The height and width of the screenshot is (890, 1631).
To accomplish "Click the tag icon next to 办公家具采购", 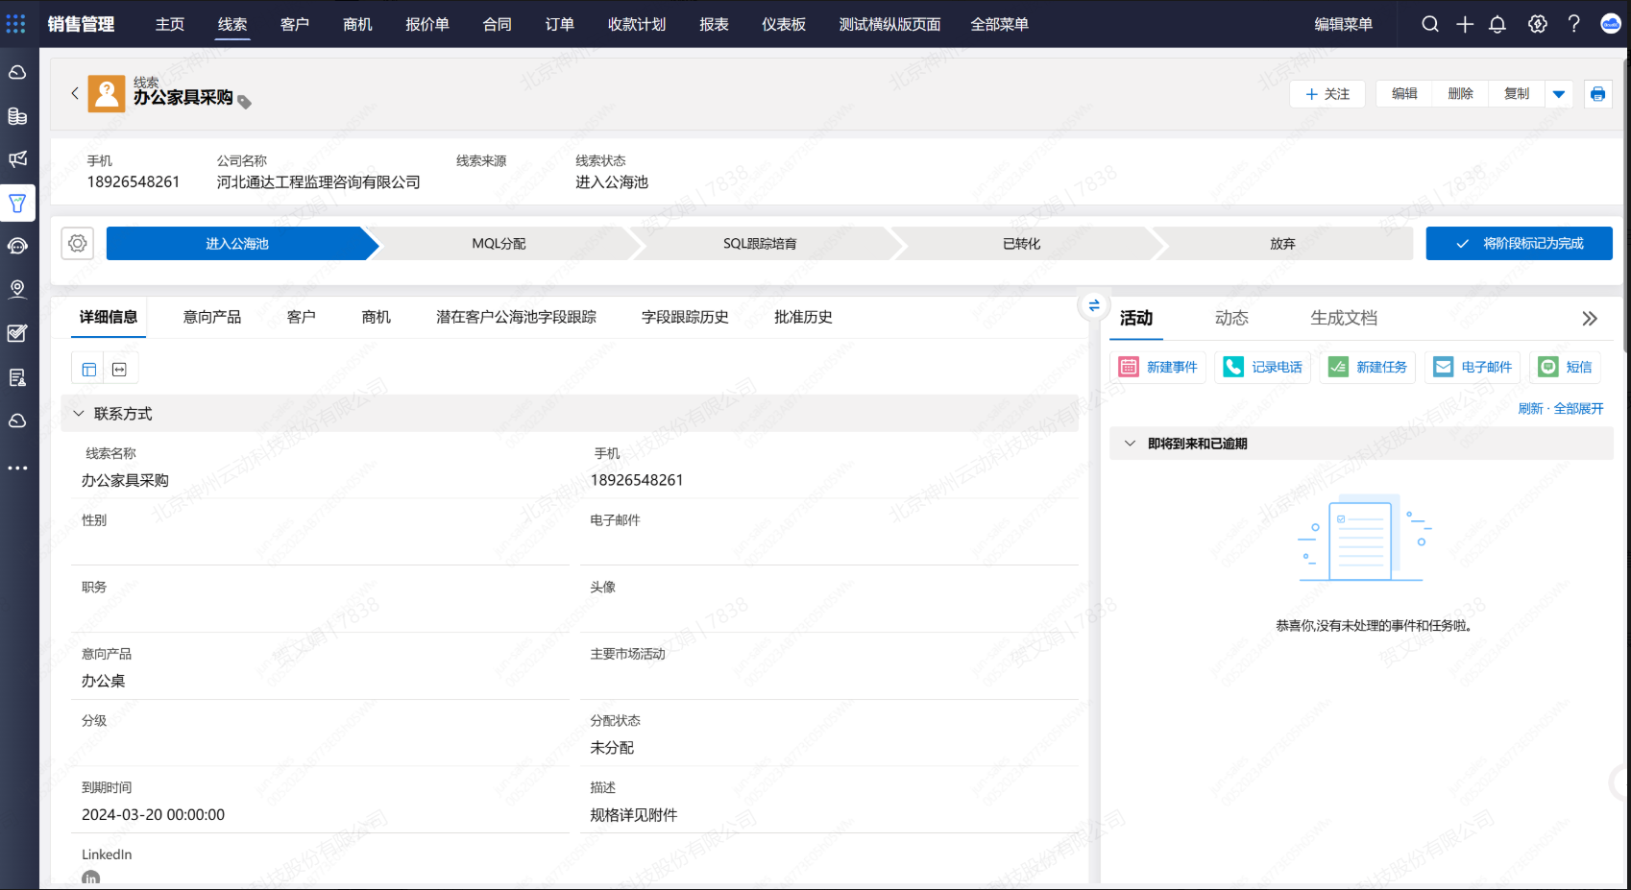I will [x=244, y=102].
